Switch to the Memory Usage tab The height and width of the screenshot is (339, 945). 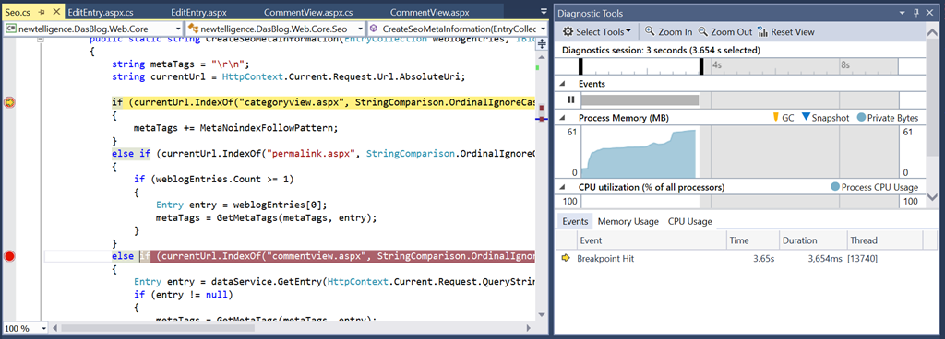click(x=628, y=221)
